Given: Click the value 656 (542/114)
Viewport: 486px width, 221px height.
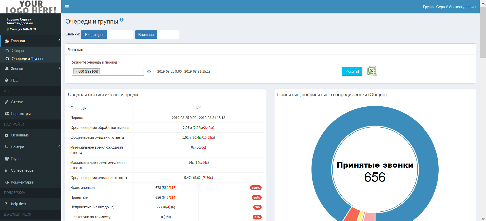Looking at the screenshot, I should coord(166,197).
